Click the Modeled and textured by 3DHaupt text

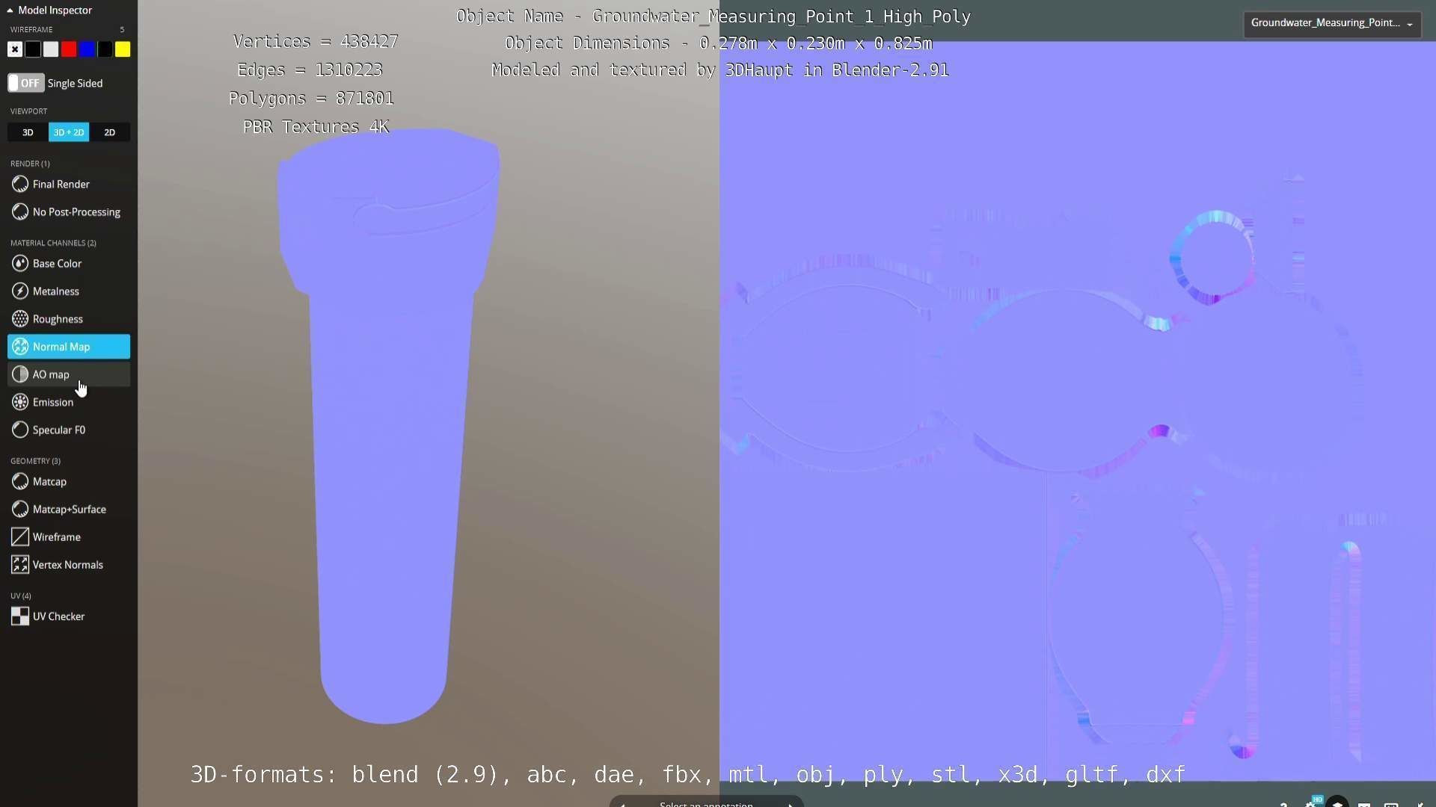pos(720,70)
